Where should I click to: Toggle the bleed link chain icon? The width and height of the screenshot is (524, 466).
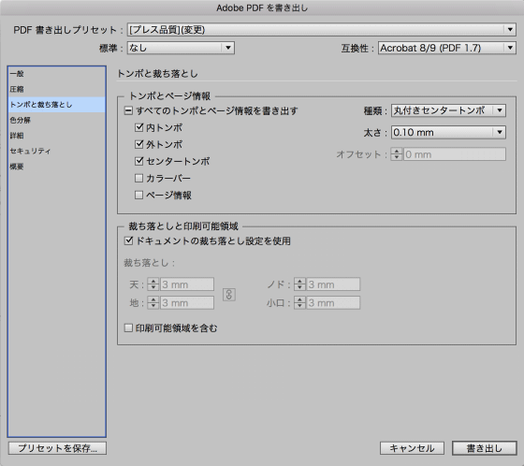[x=229, y=295]
